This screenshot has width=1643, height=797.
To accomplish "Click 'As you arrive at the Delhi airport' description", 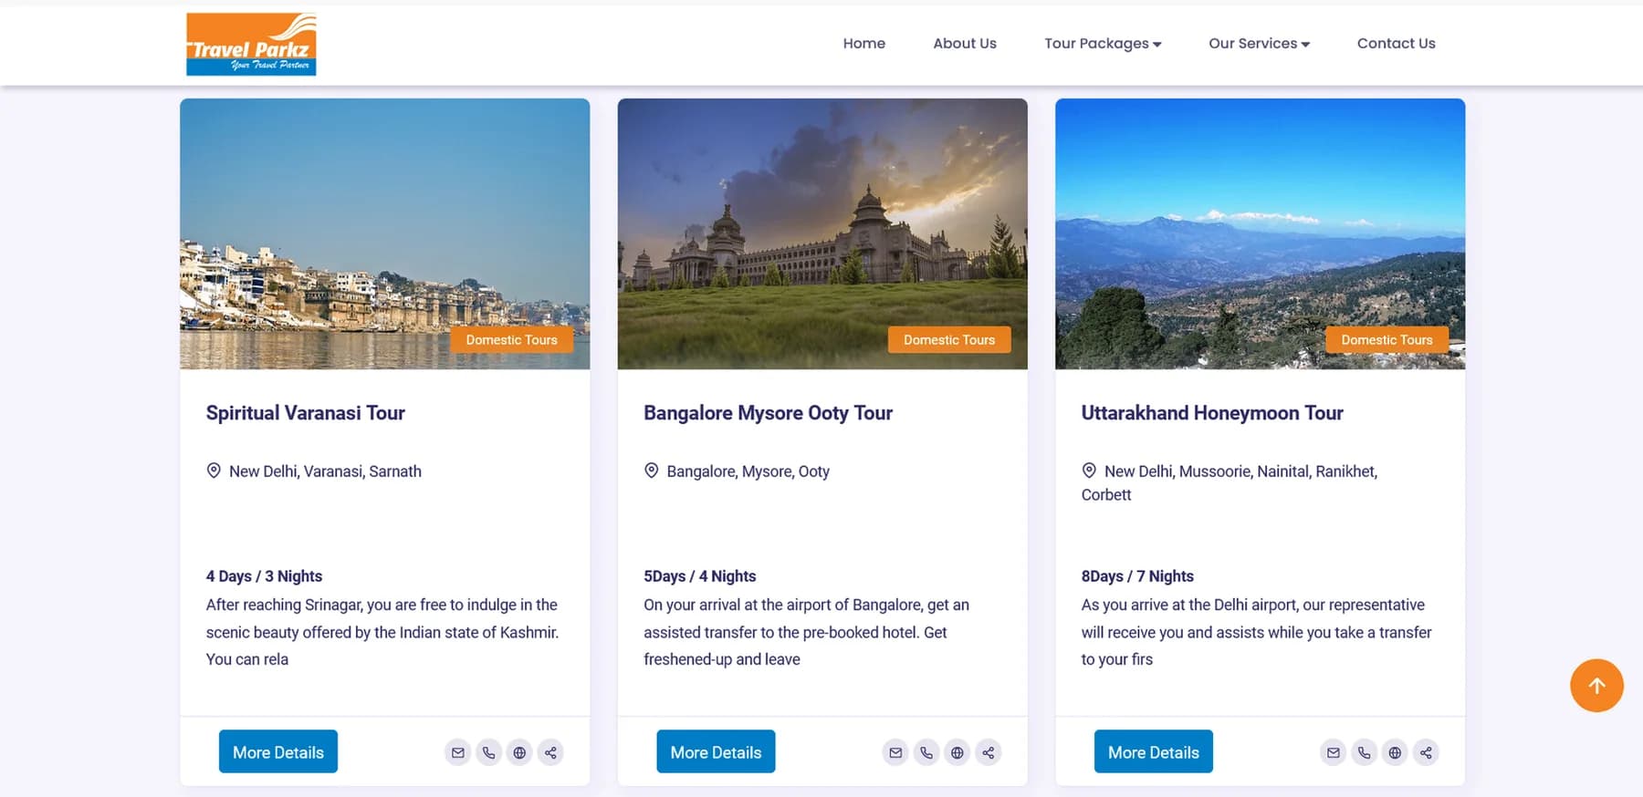I will pos(1257,632).
